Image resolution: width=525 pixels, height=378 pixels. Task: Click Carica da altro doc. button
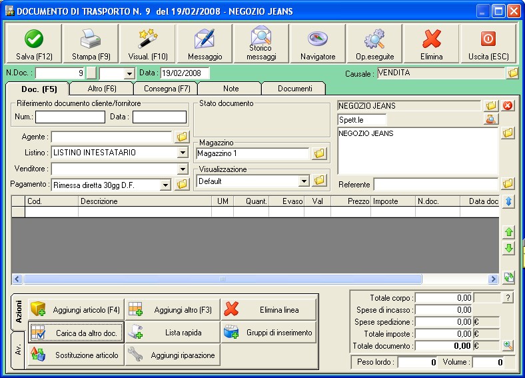[x=76, y=333]
